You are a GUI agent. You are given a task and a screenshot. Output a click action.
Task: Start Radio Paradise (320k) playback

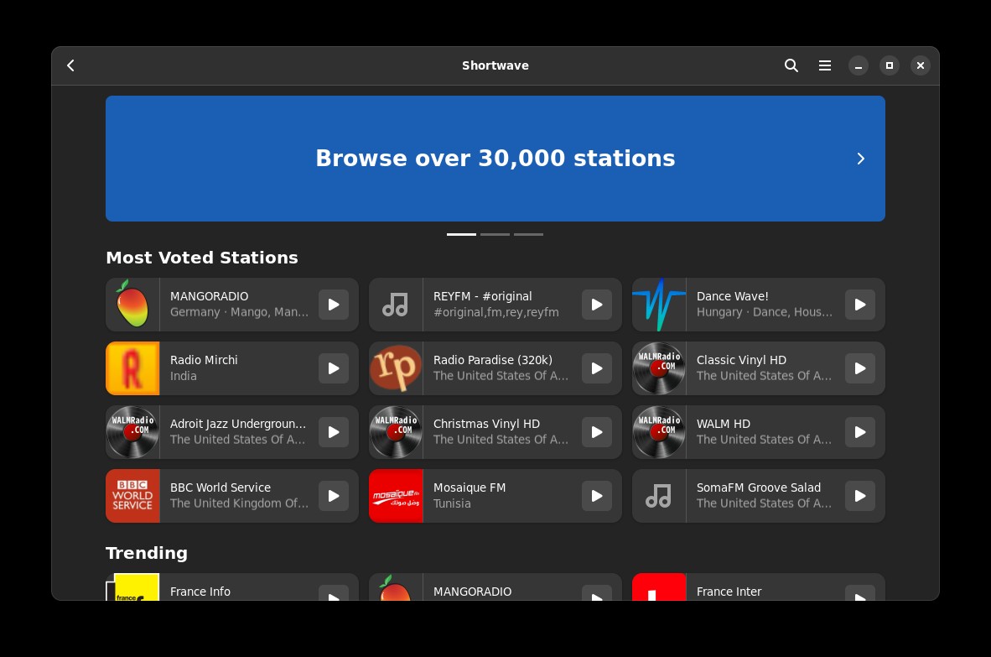(597, 368)
